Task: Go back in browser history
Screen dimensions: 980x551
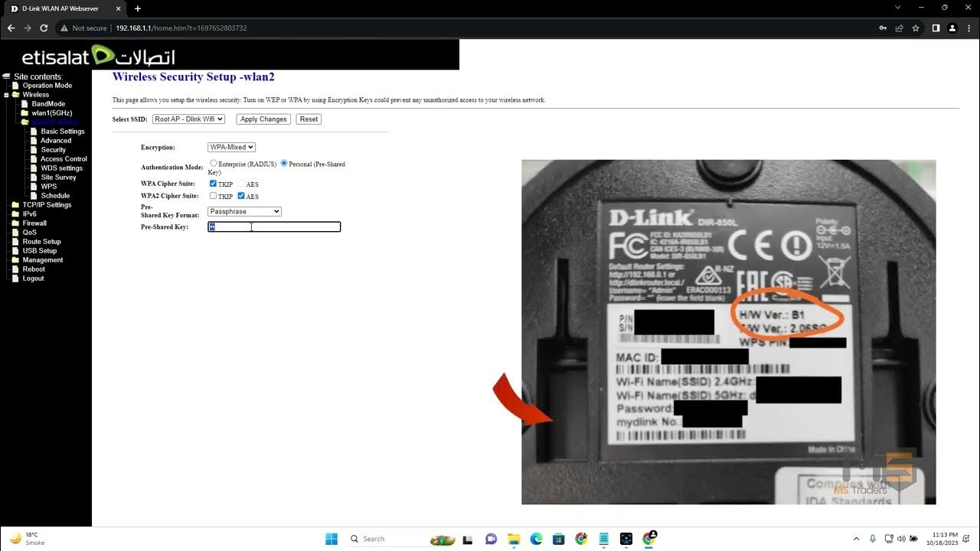Action: coord(11,28)
